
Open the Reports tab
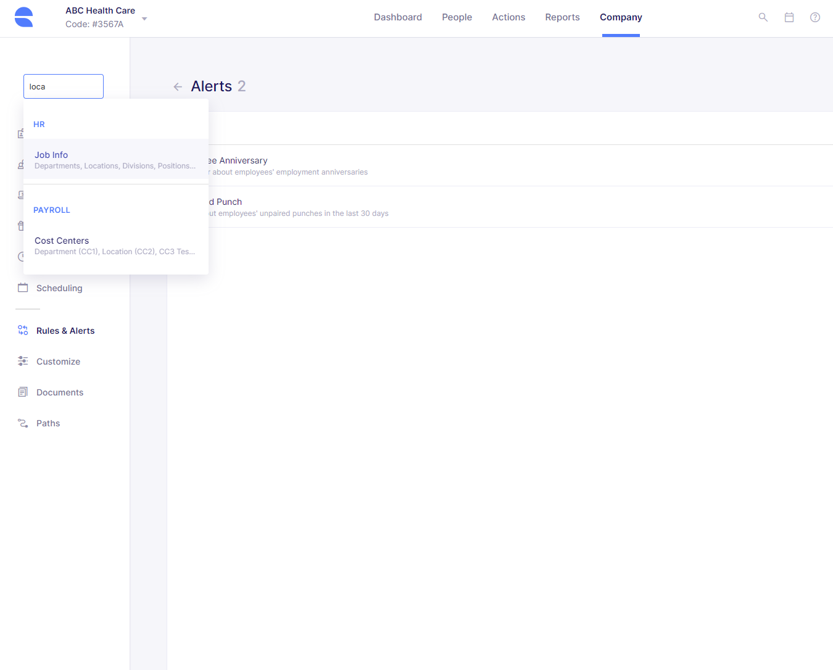[562, 17]
